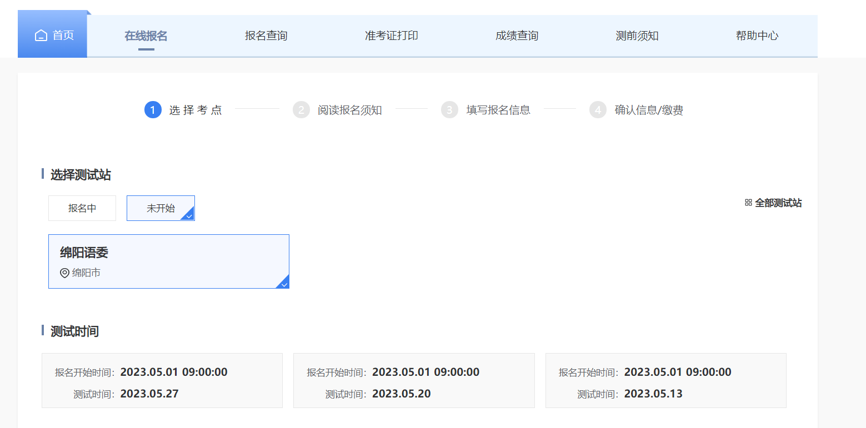Open 帮助中心 in the navigation bar

(757, 36)
